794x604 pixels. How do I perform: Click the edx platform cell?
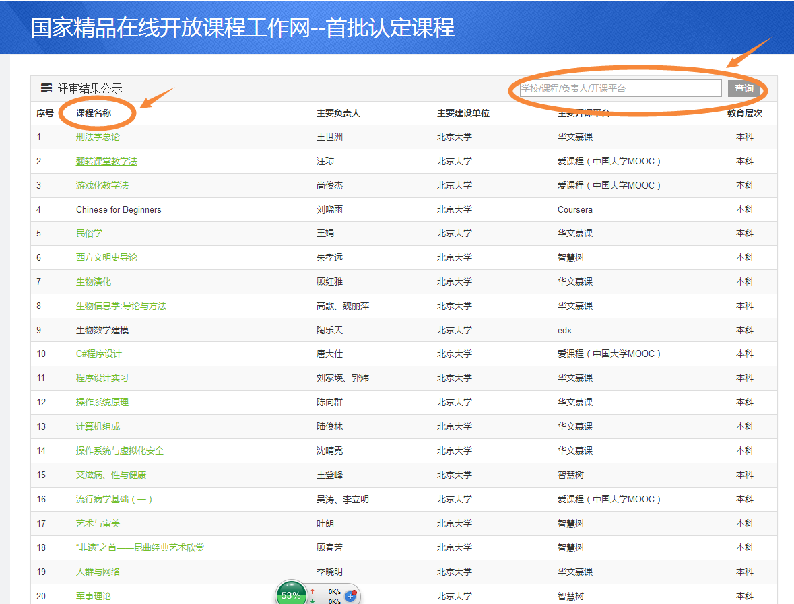[564, 330]
